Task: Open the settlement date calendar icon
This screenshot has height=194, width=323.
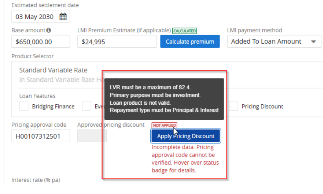Action: (63, 16)
